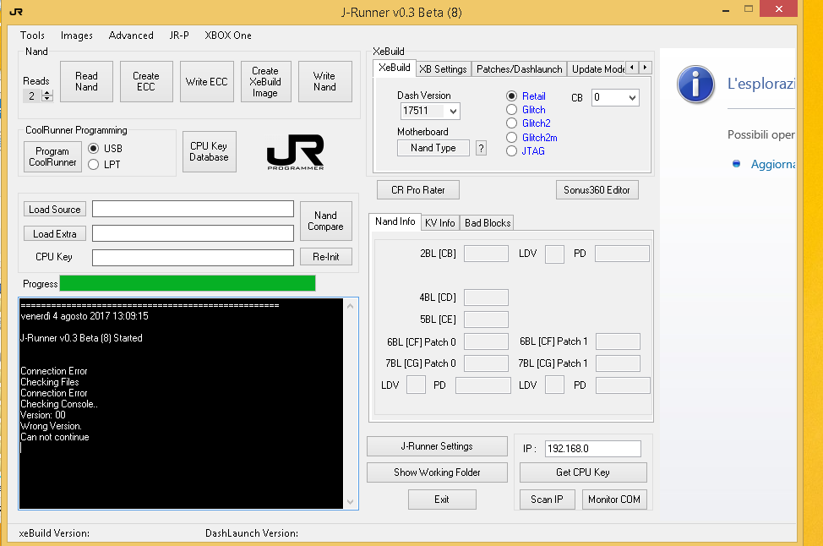Click the Load Extra path field
Viewport: 823px width, 546px height.
click(x=193, y=233)
